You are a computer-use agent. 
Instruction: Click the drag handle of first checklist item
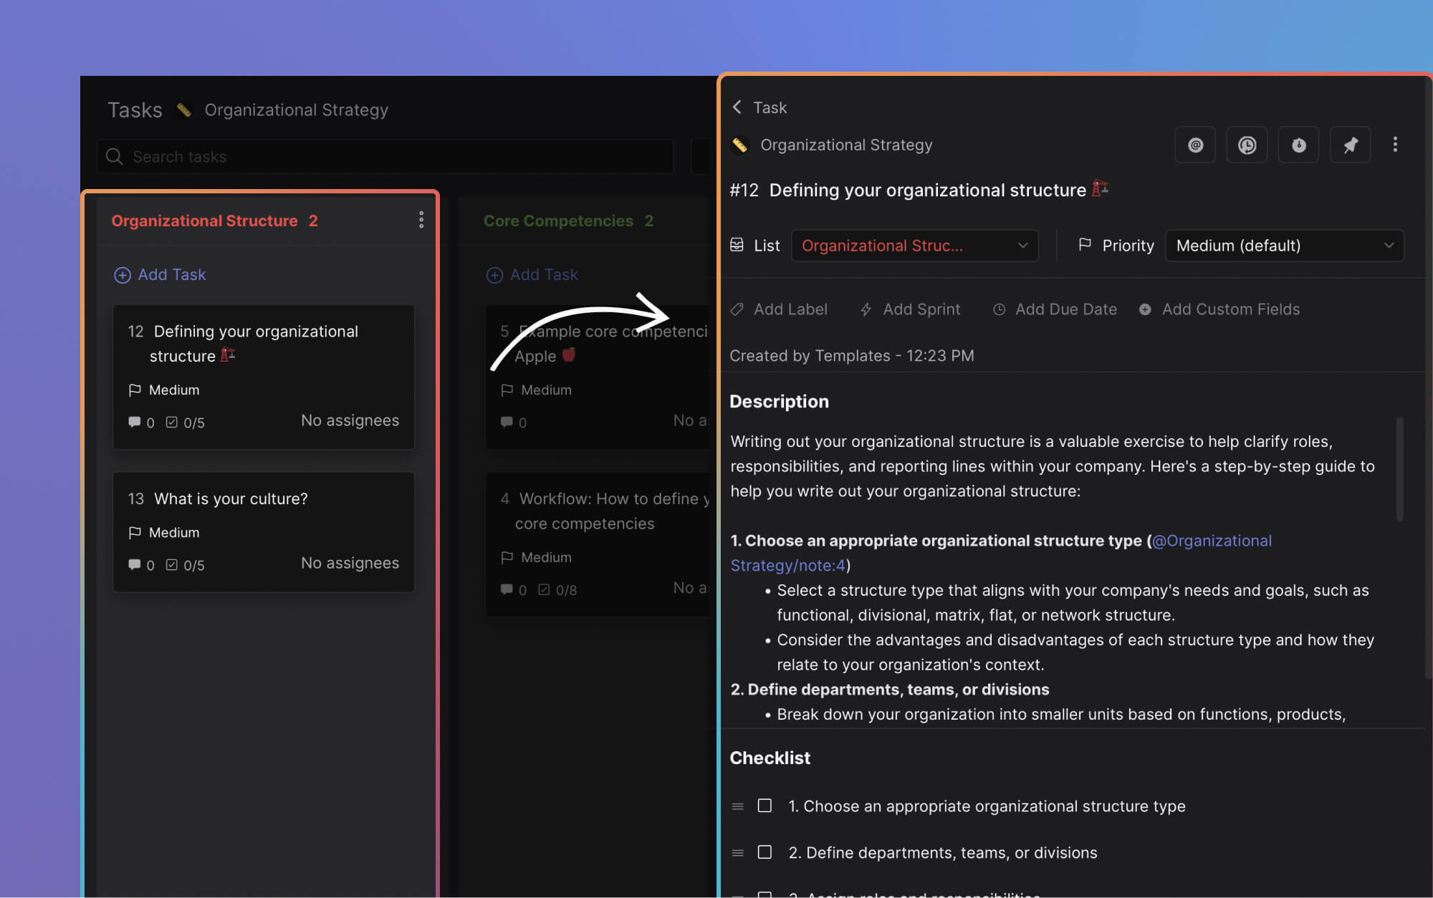point(737,806)
